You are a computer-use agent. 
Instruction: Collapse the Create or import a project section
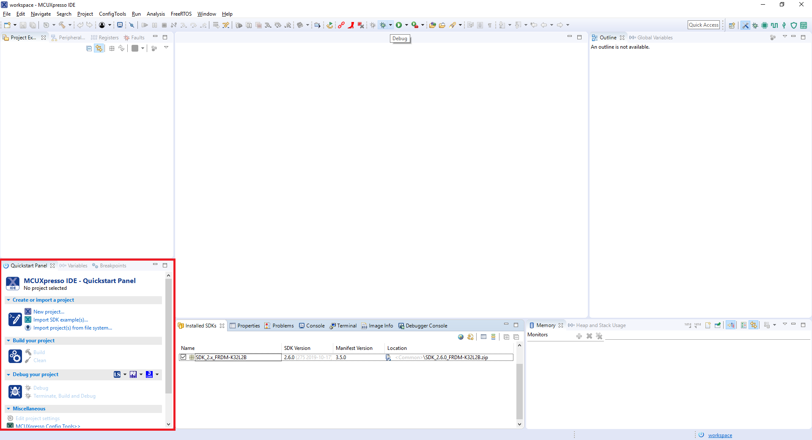(8, 300)
